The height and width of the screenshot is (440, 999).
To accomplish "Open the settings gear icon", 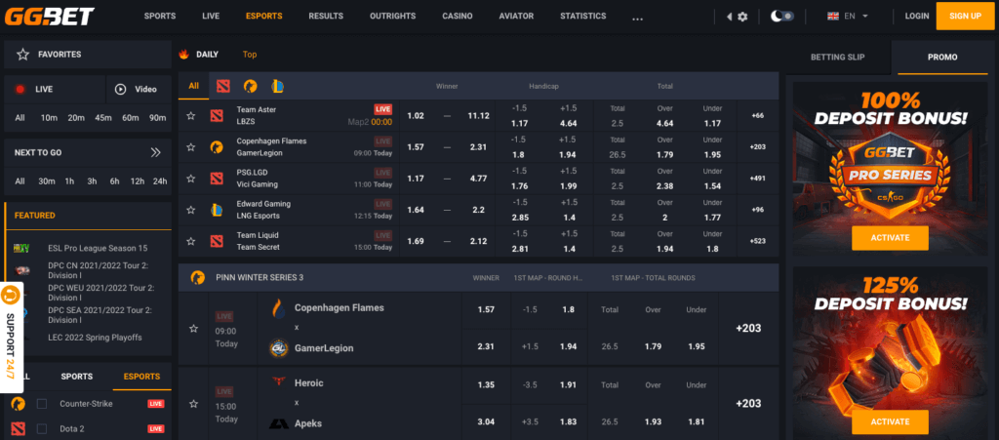I will pyautogui.click(x=742, y=17).
